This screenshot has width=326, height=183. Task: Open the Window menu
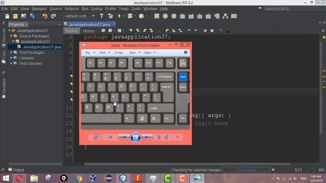coord(150,9)
